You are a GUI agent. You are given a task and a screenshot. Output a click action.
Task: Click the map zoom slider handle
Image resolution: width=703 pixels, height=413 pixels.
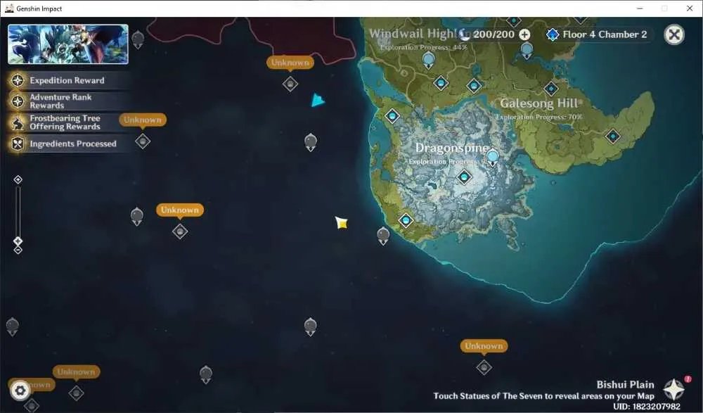[18, 241]
